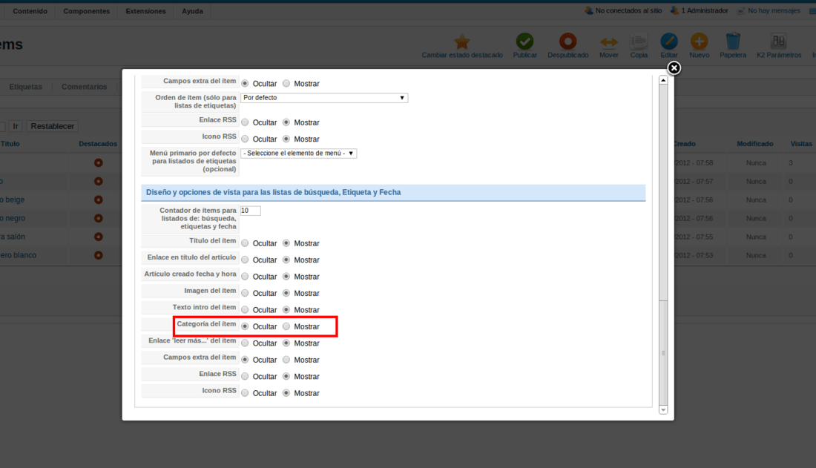Screen dimensions: 816x468
Task: Sort by the Visitas column header
Action: 801,144
